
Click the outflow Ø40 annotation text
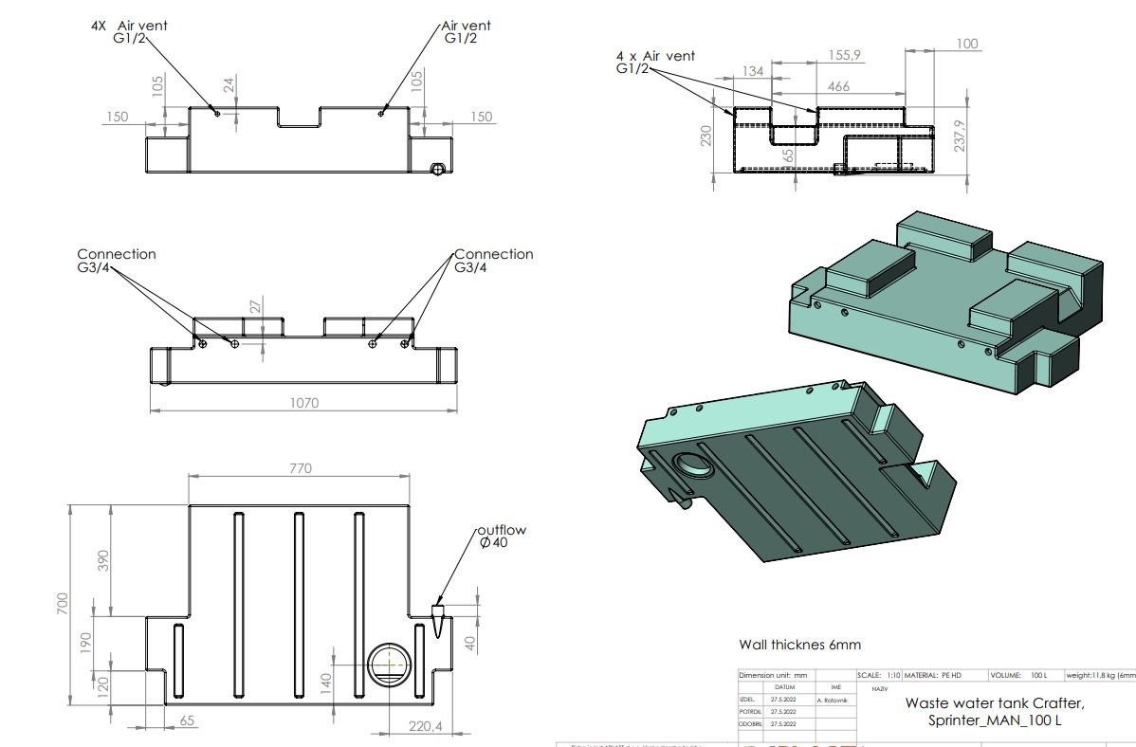tap(502, 537)
